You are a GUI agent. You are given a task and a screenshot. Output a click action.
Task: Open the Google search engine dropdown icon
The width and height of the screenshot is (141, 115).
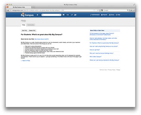[x=102, y=10]
